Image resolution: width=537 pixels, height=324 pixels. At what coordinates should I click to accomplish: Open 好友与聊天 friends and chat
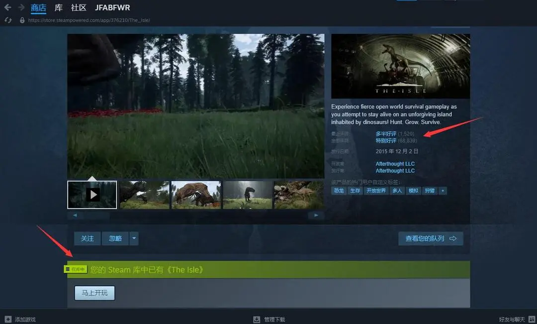[x=512, y=320]
